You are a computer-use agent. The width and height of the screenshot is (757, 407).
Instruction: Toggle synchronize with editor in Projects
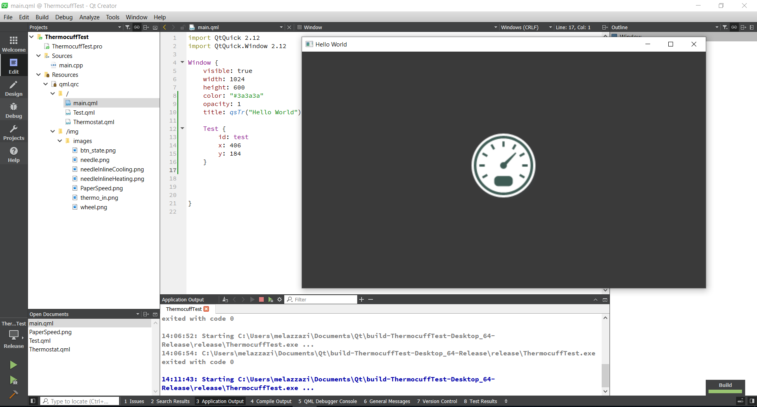(x=137, y=27)
